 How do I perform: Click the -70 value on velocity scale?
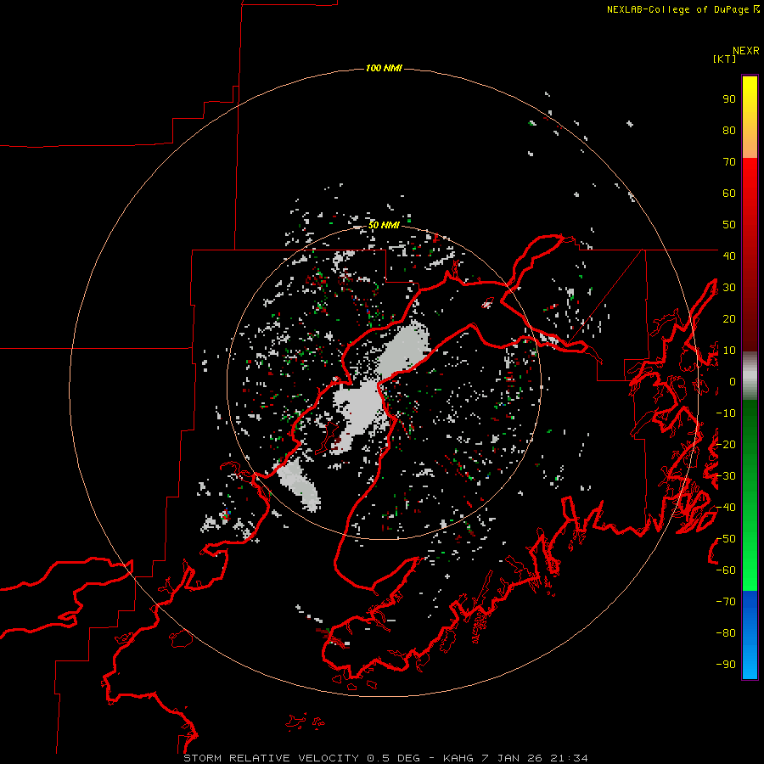[726, 602]
